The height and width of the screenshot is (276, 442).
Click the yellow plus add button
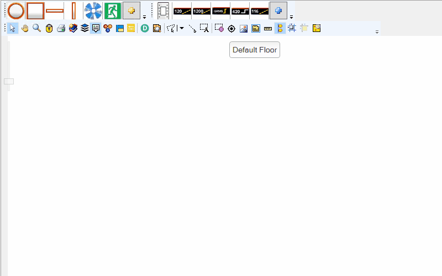(x=131, y=10)
